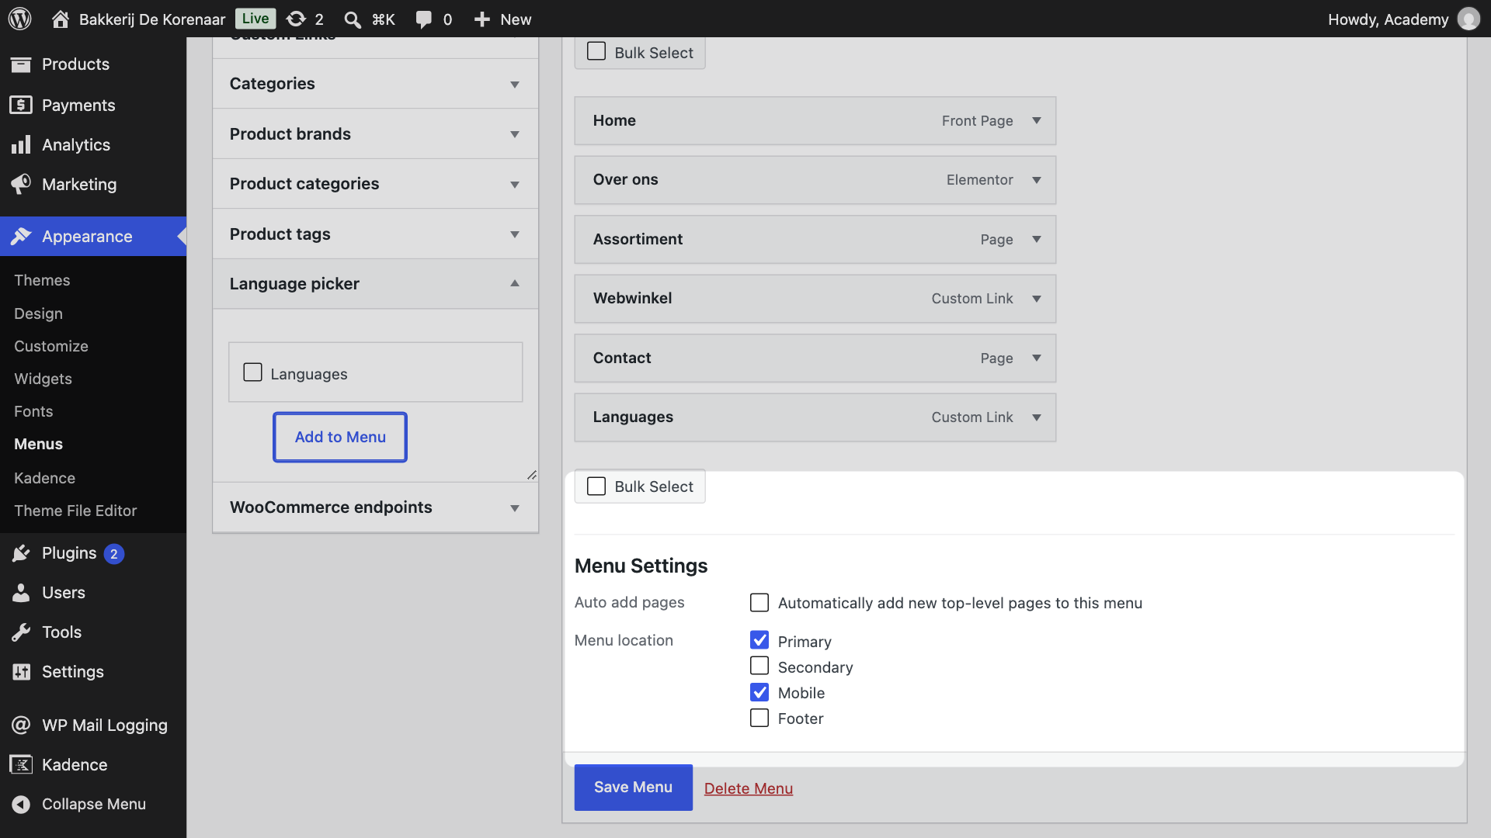Open the Customize submenu item
The image size is (1491, 838).
(51, 346)
